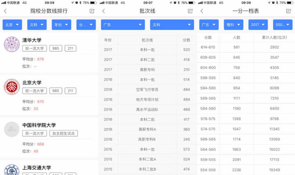Open 理科 dropdown in 一分一档表 screen
The width and height of the screenshot is (295, 175).
[x=234, y=25]
